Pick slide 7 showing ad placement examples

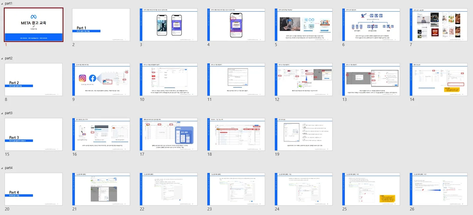438,25
